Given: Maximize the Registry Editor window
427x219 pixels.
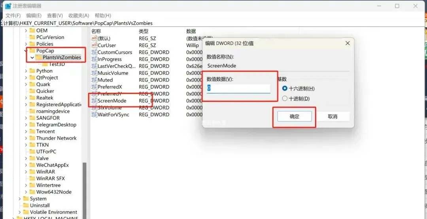Looking at the screenshot, I should point(397,6).
